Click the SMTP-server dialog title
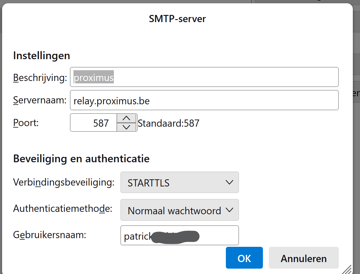360x274 pixels. point(177,19)
